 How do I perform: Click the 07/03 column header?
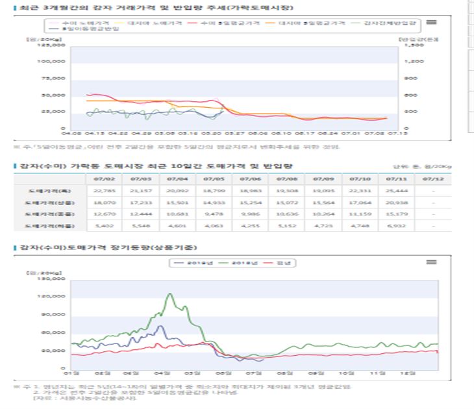point(141,179)
